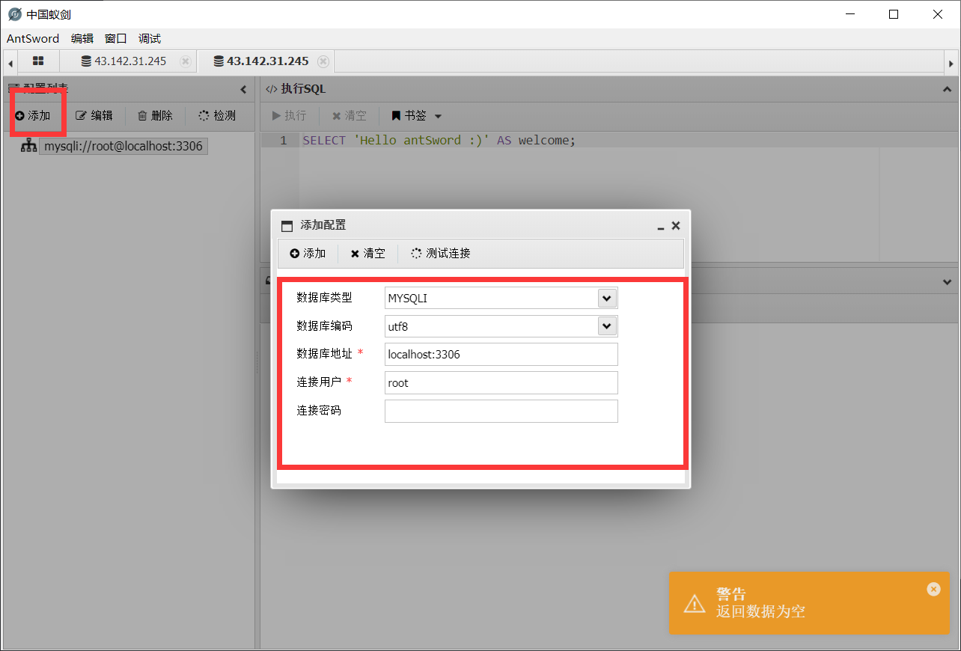
Task: Open the 窗口 menu
Action: coord(116,39)
